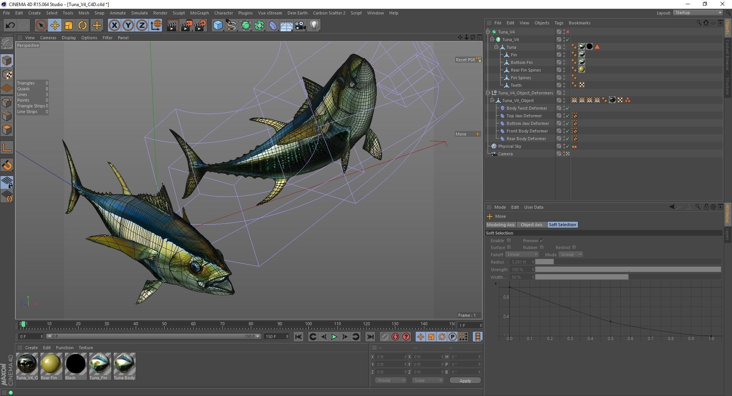Switch to Model mode in left palette
Screen dimensions: 732x396
[x=7, y=61]
